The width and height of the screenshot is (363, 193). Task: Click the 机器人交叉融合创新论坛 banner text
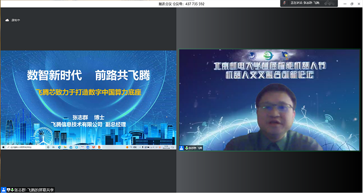pyautogui.click(x=270, y=75)
